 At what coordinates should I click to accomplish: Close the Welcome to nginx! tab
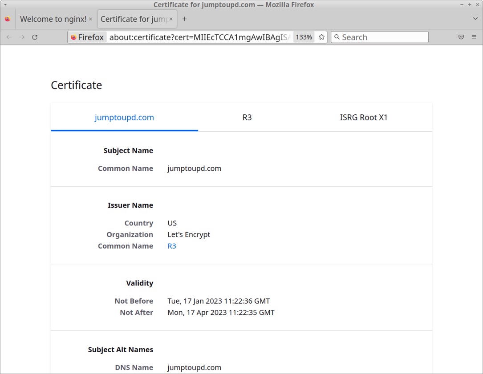[x=90, y=19]
